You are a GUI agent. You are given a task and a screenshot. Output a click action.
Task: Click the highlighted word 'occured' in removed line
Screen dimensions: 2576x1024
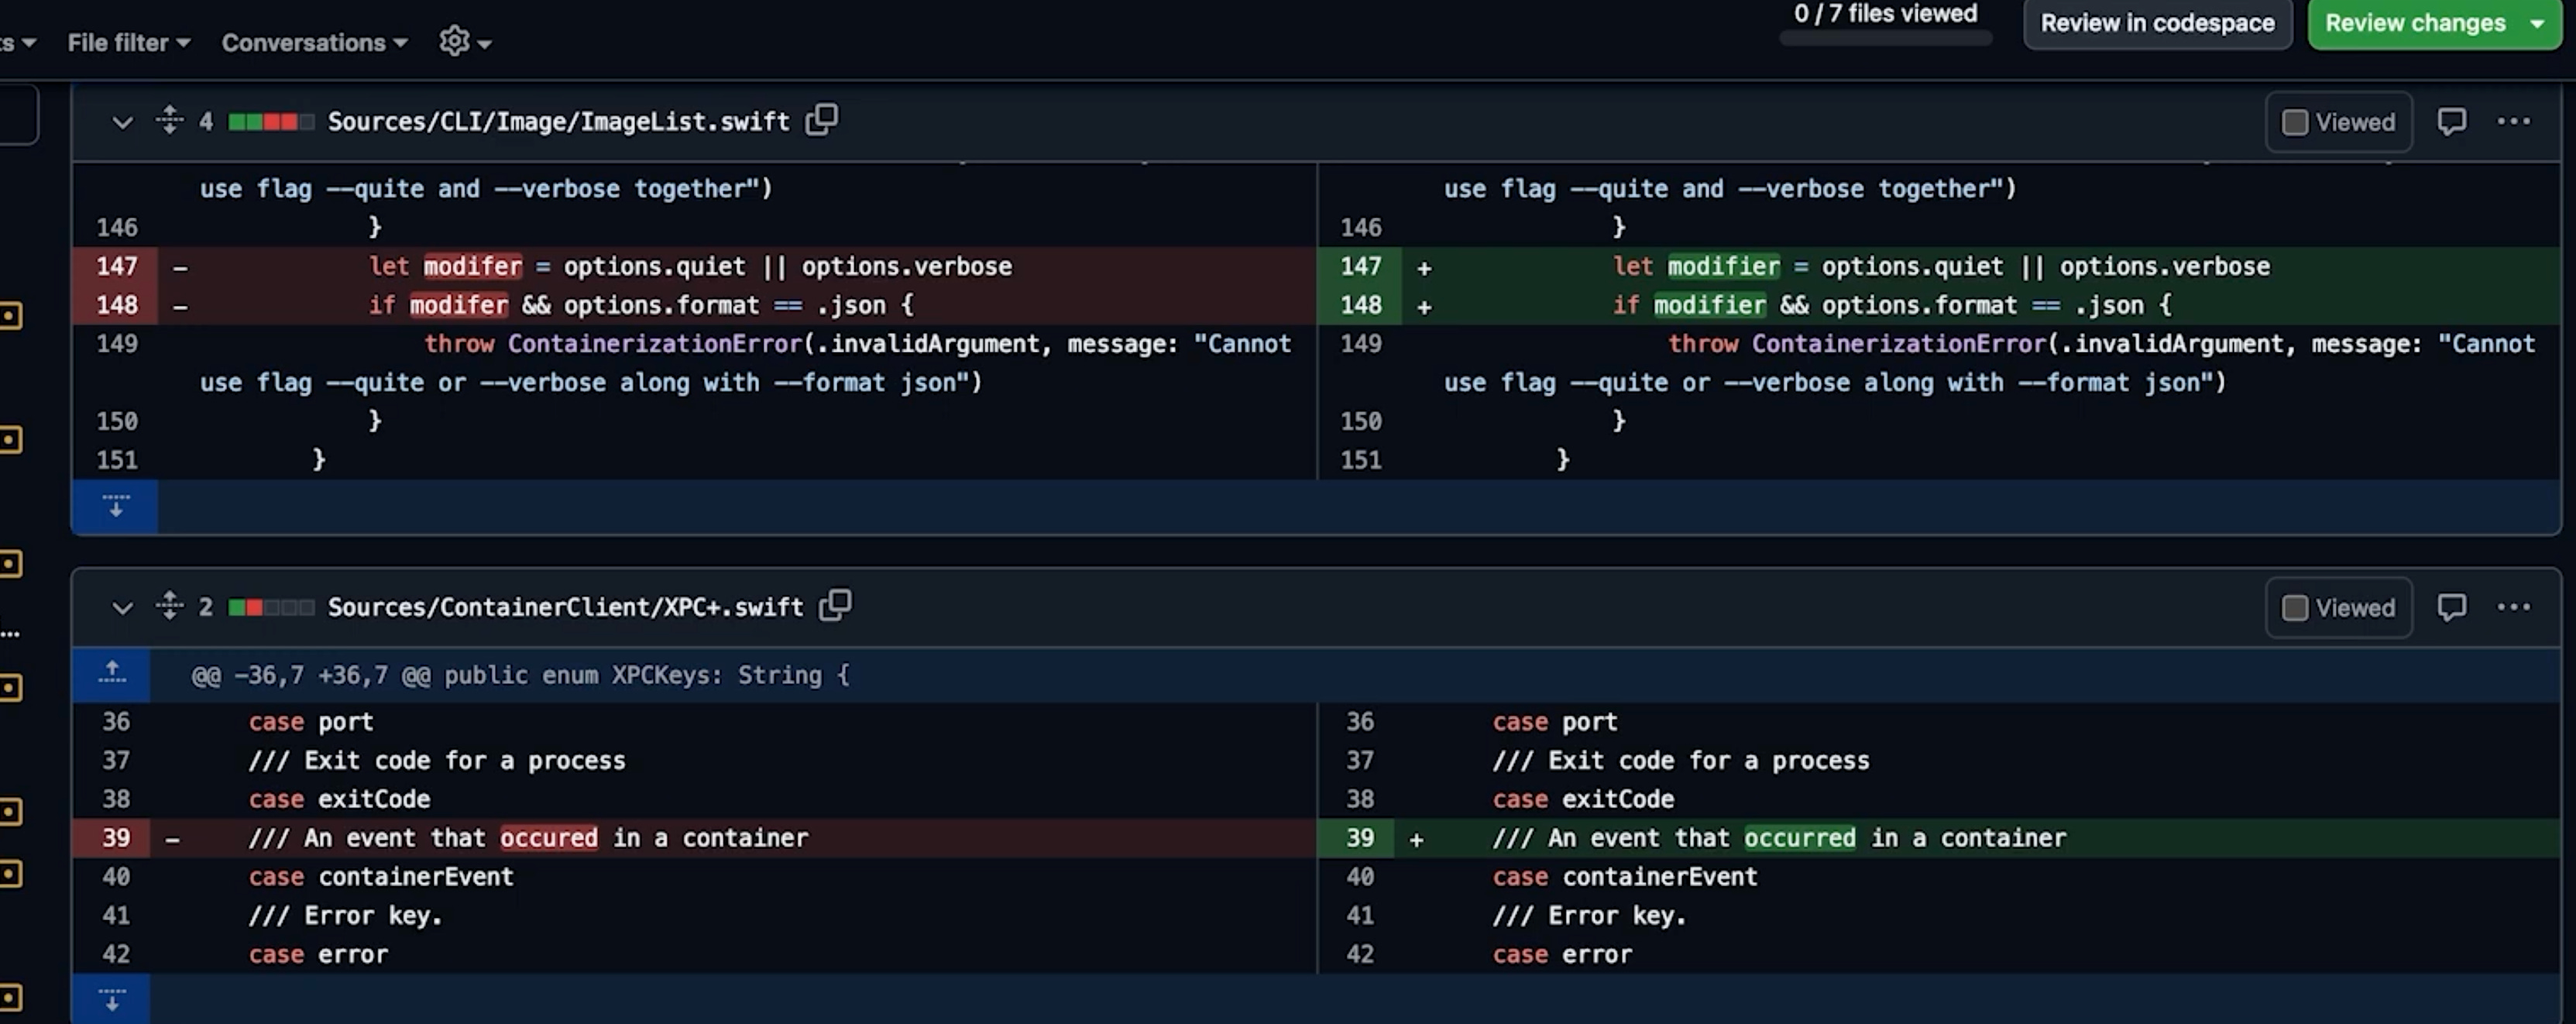tap(548, 838)
